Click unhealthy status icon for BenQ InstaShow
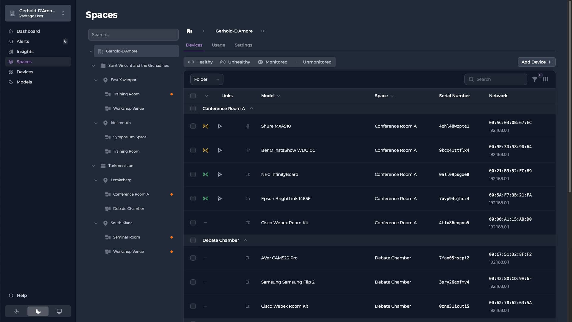572x322 pixels. click(x=206, y=150)
